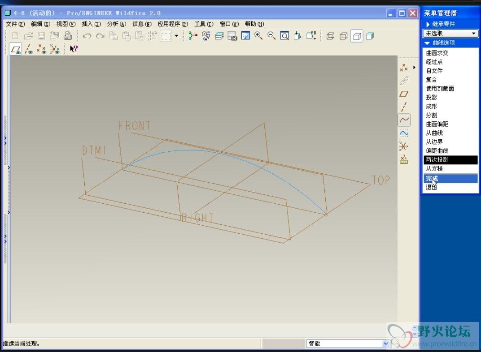Click 完成 to finish curve options
The image size is (481, 352).
click(450, 178)
